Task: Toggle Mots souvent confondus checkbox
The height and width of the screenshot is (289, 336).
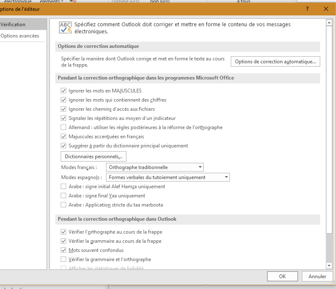Action: point(63,250)
